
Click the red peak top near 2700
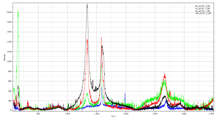165,74
